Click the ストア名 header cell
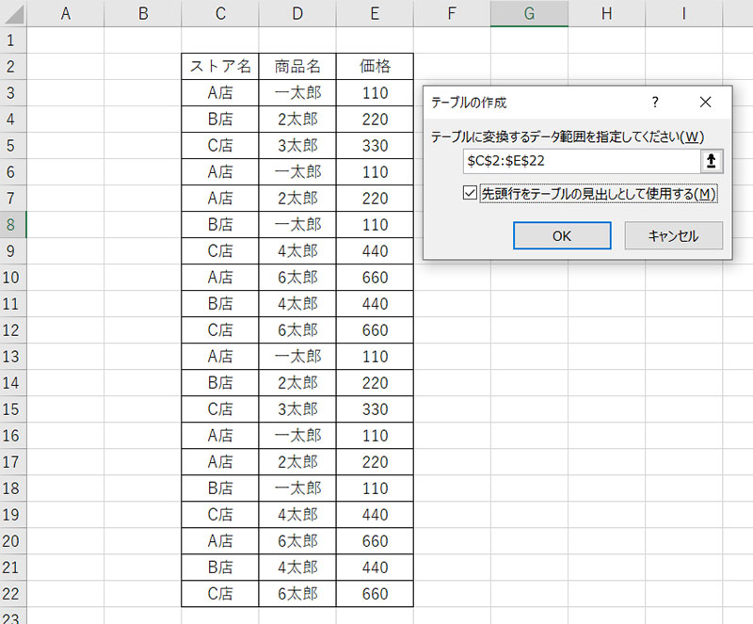This screenshot has height=624, width=753. 220,67
